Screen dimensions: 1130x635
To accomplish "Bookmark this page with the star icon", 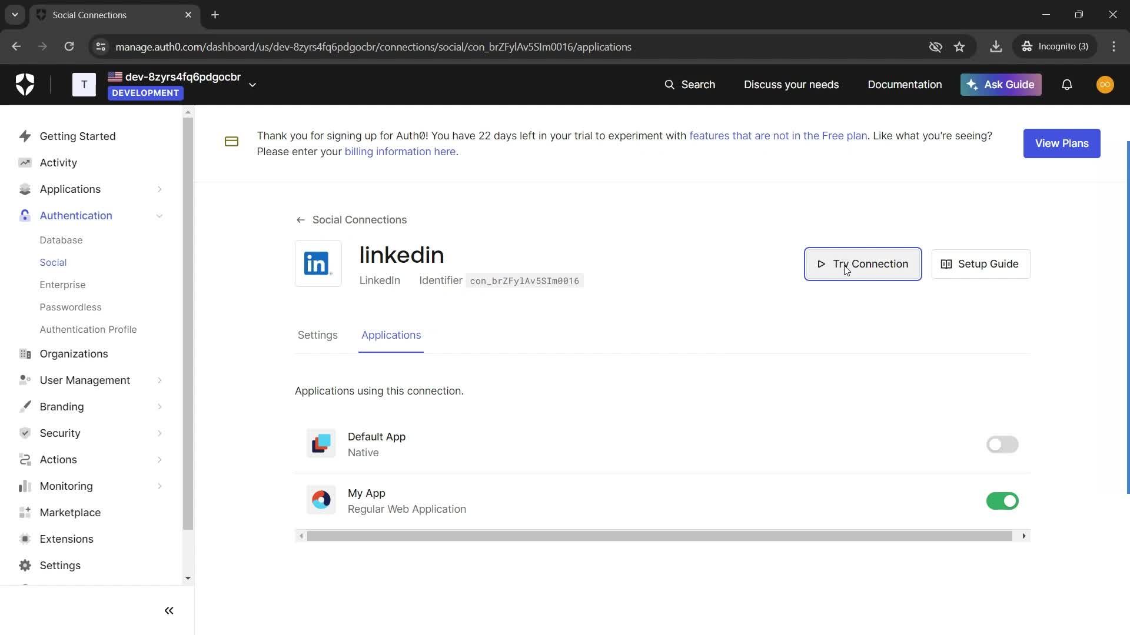I will click(x=959, y=46).
